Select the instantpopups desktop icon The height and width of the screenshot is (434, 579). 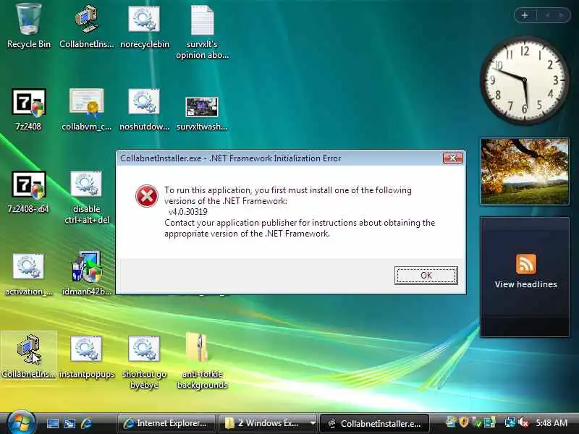(x=86, y=357)
